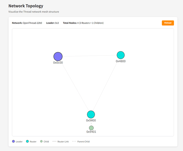Image resolution: width=183 pixels, height=151 pixels.
Task: Click the Total Nodes summary text
Action: click(83, 23)
